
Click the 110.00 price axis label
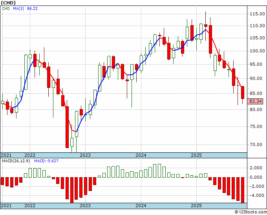tap(257, 26)
